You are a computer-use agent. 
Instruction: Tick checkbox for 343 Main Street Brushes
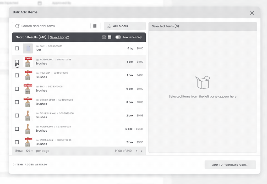17,115
